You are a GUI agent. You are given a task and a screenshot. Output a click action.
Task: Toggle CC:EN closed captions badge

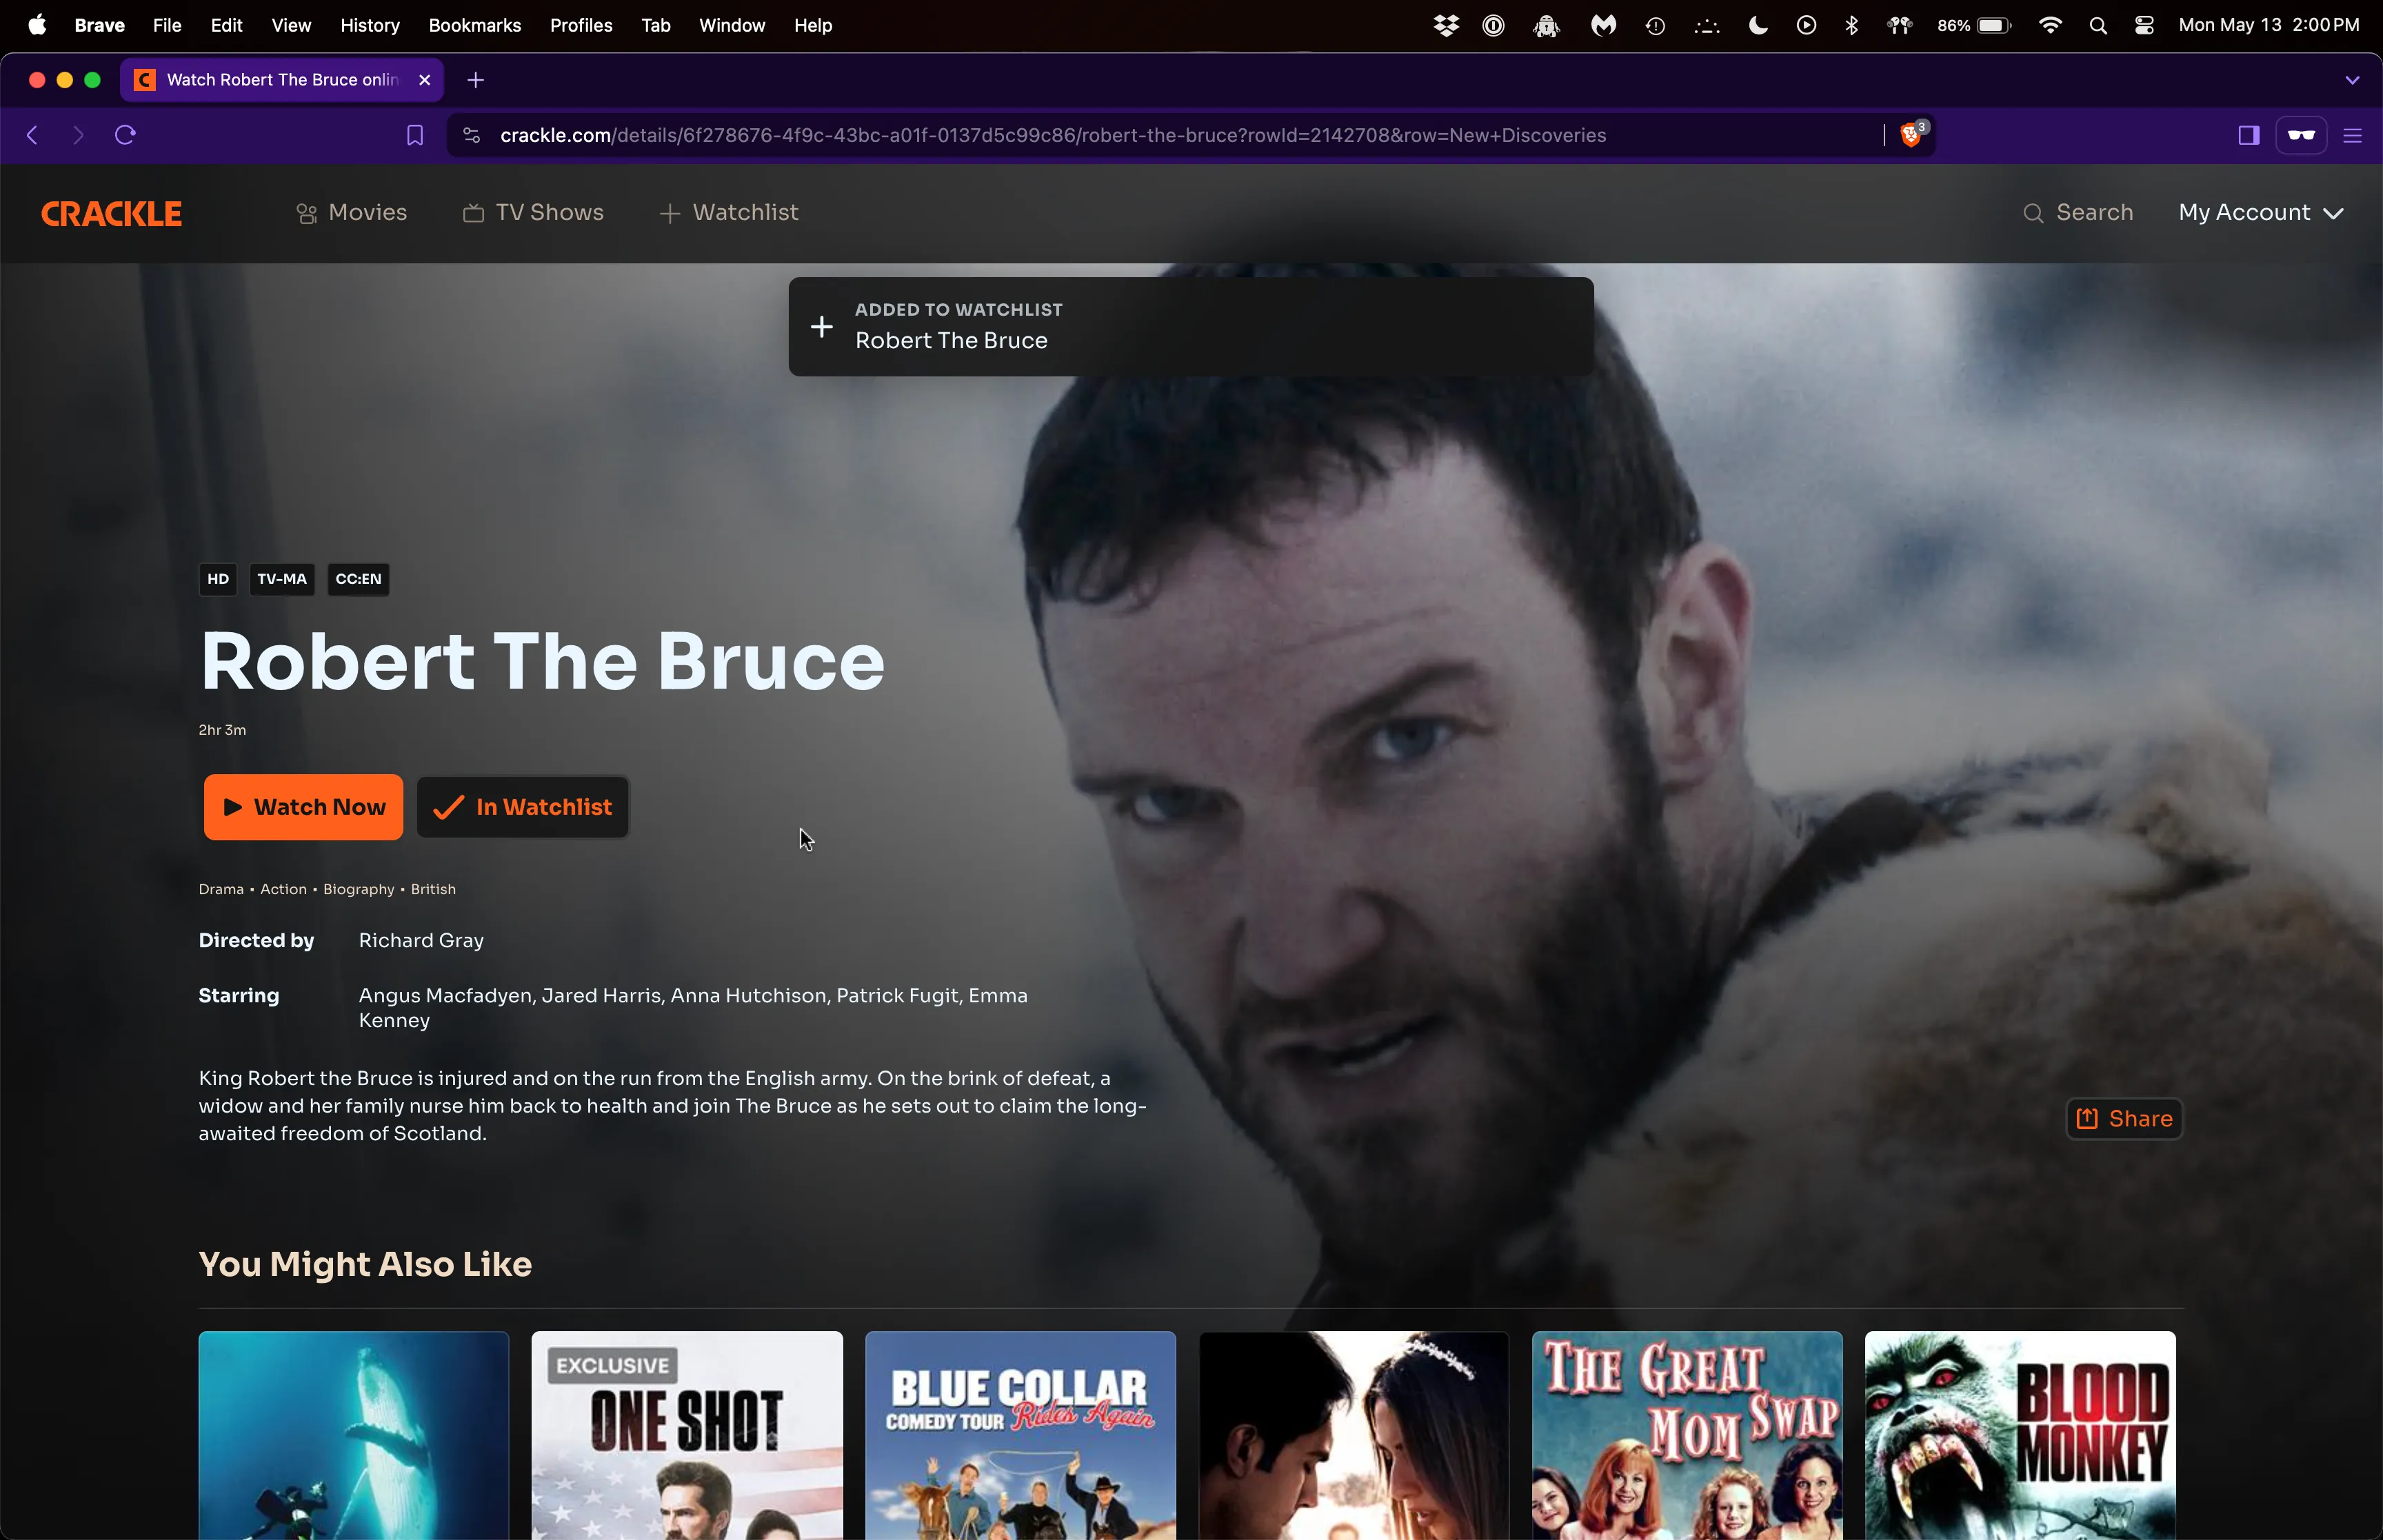tap(358, 578)
